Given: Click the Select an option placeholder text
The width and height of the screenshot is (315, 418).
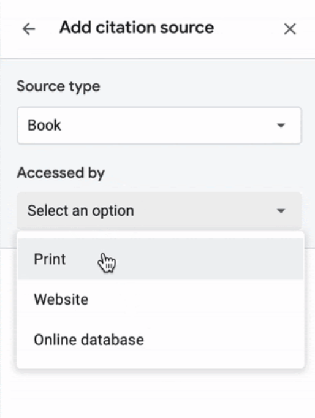Looking at the screenshot, I should (x=80, y=211).
